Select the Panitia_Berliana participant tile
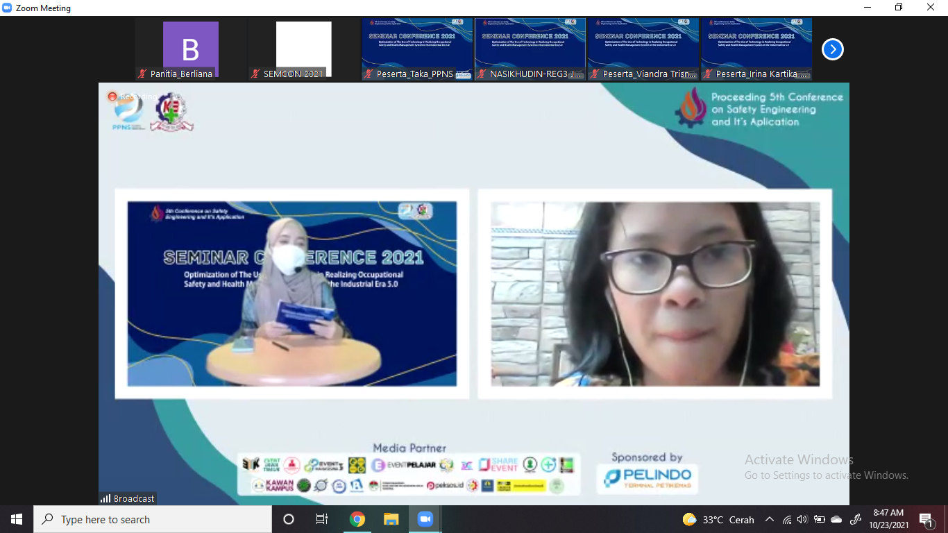 coord(191,49)
